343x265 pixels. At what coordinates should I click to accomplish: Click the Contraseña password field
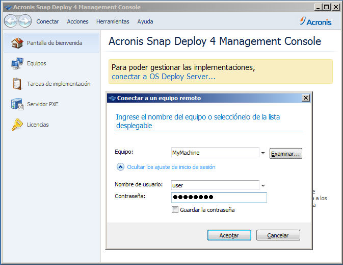(219, 198)
